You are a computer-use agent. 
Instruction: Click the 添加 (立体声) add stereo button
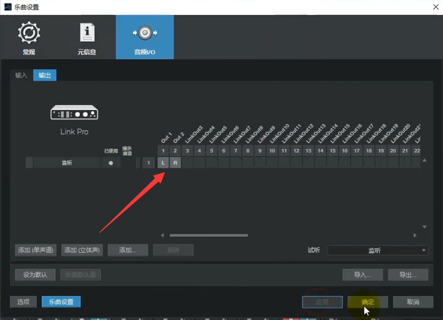click(x=82, y=250)
